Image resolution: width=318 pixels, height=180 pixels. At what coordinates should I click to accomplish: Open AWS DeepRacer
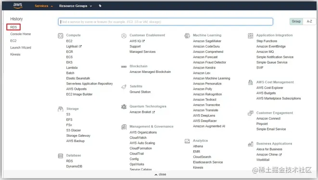tap(205, 121)
